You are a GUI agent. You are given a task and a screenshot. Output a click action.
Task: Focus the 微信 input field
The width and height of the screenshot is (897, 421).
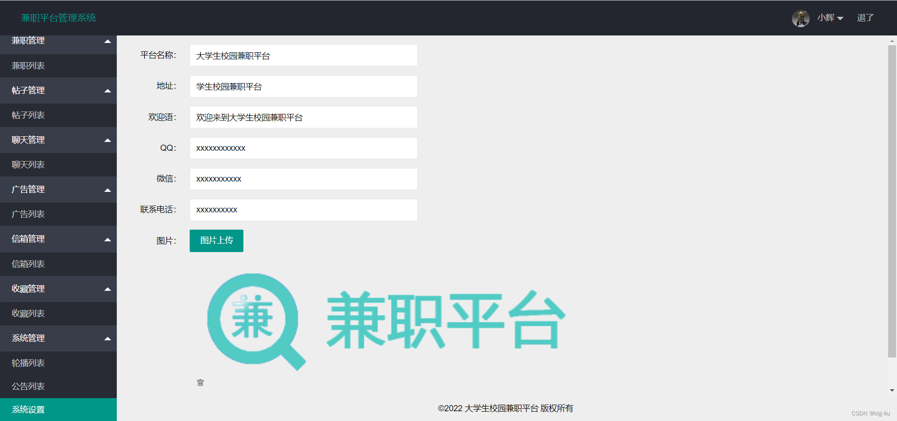coord(304,179)
